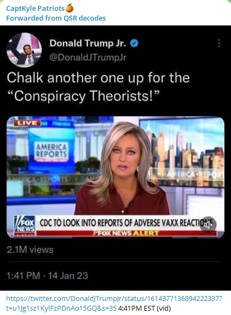Viewport: 231px width, 315px height.
Task: Open the three-dot tweet options menu
Action: 219,43
